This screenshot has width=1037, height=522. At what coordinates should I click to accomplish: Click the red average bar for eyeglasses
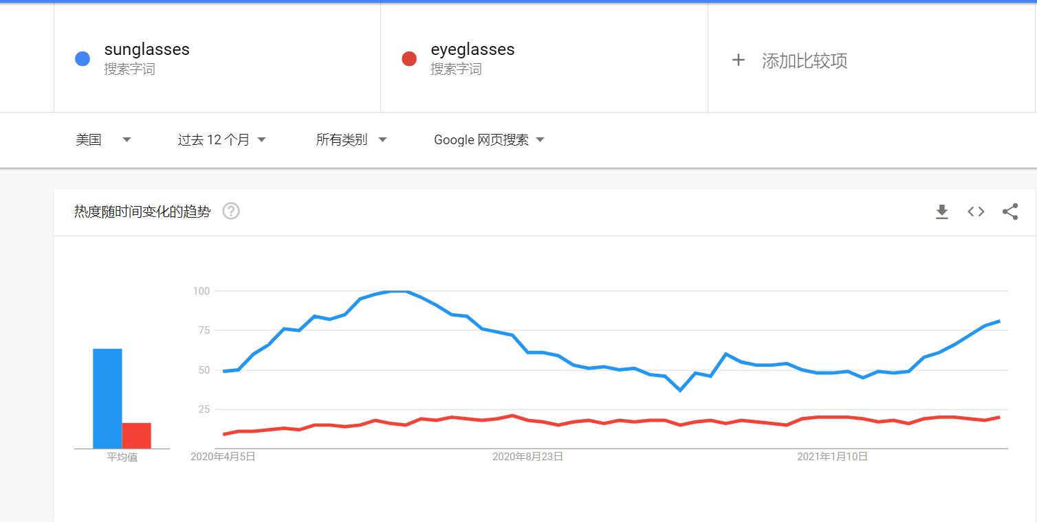click(x=136, y=435)
